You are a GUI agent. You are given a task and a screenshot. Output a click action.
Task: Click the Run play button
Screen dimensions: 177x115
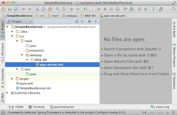coord(99,9)
